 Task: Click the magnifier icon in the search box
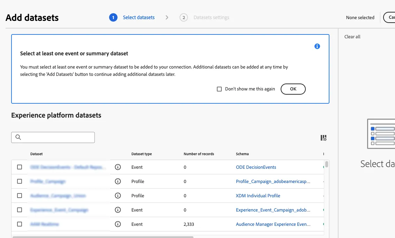coord(18,137)
